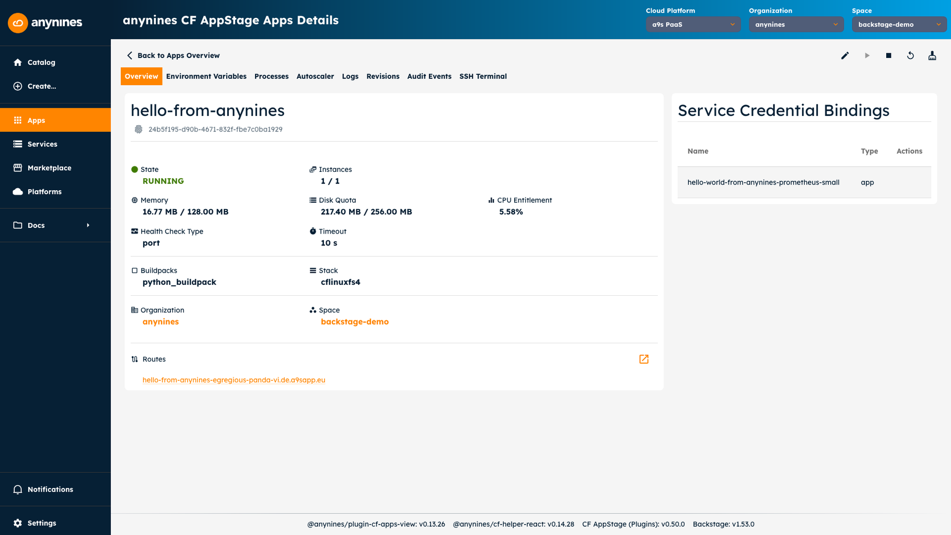Image resolution: width=951 pixels, height=535 pixels.
Task: Open the Cloud Platform dropdown
Action: pyautogui.click(x=693, y=25)
